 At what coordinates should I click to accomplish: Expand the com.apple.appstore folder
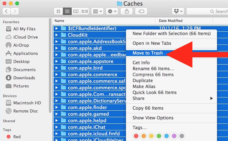(x=57, y=61)
